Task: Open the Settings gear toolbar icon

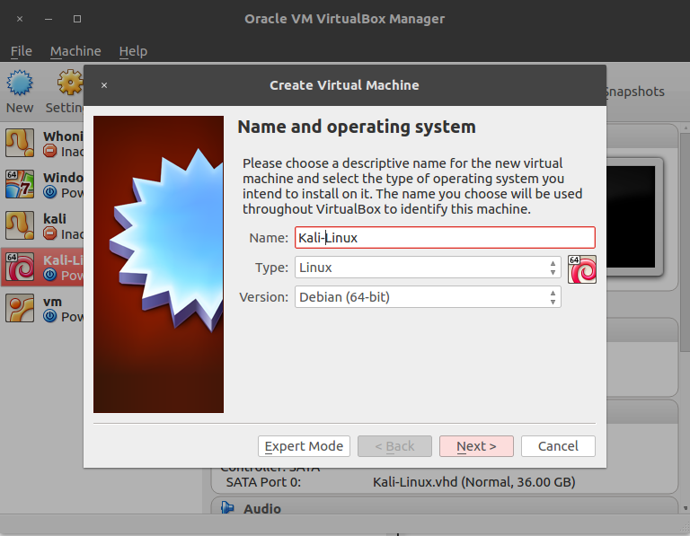Action: [70, 83]
